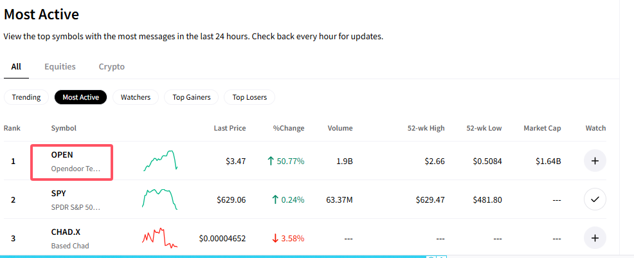Click the 0.24% change value
634x258 pixels.
pos(293,199)
